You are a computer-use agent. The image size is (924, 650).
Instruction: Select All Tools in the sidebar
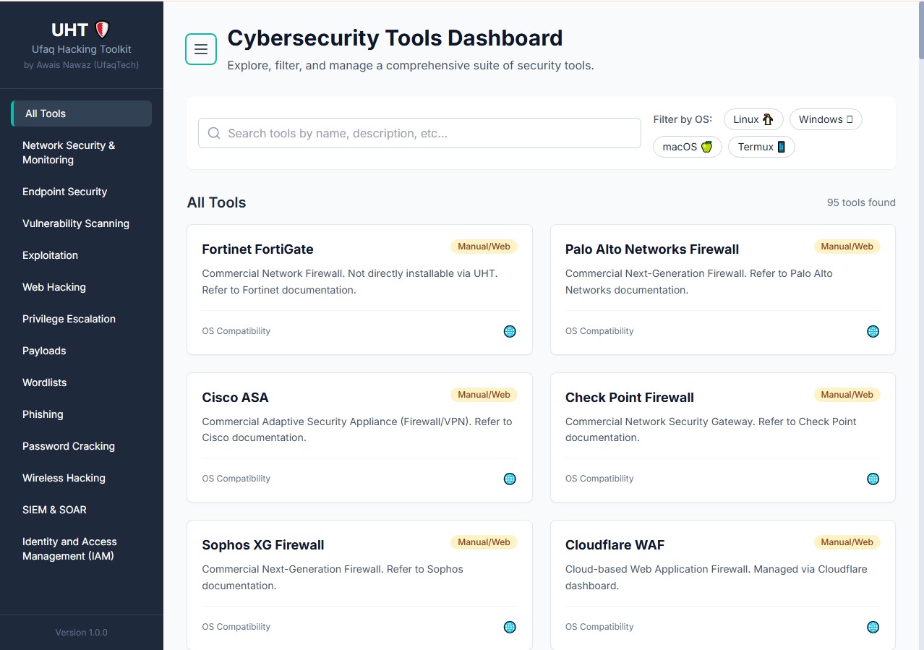click(82, 114)
